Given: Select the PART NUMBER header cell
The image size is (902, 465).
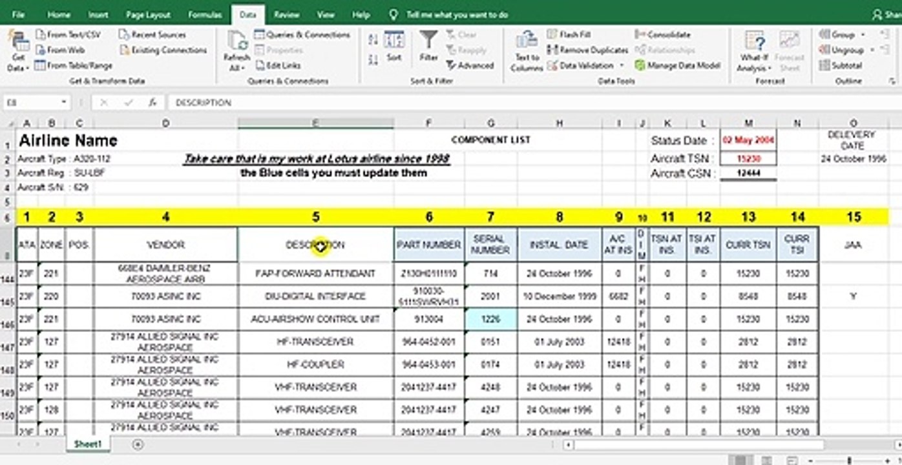Looking at the screenshot, I should (x=429, y=245).
